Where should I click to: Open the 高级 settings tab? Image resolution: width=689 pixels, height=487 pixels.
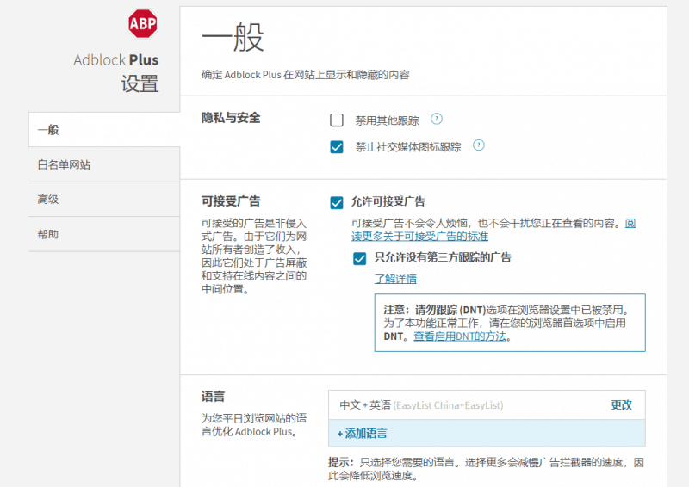point(104,200)
